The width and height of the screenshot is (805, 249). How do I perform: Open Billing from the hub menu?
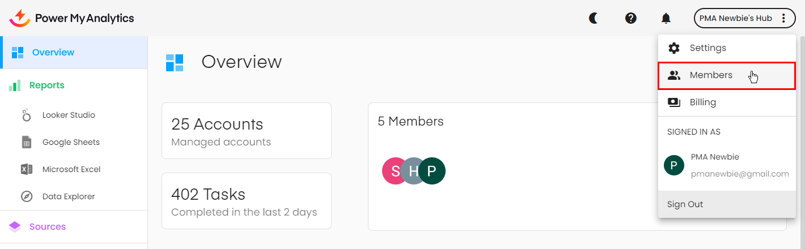pos(702,102)
